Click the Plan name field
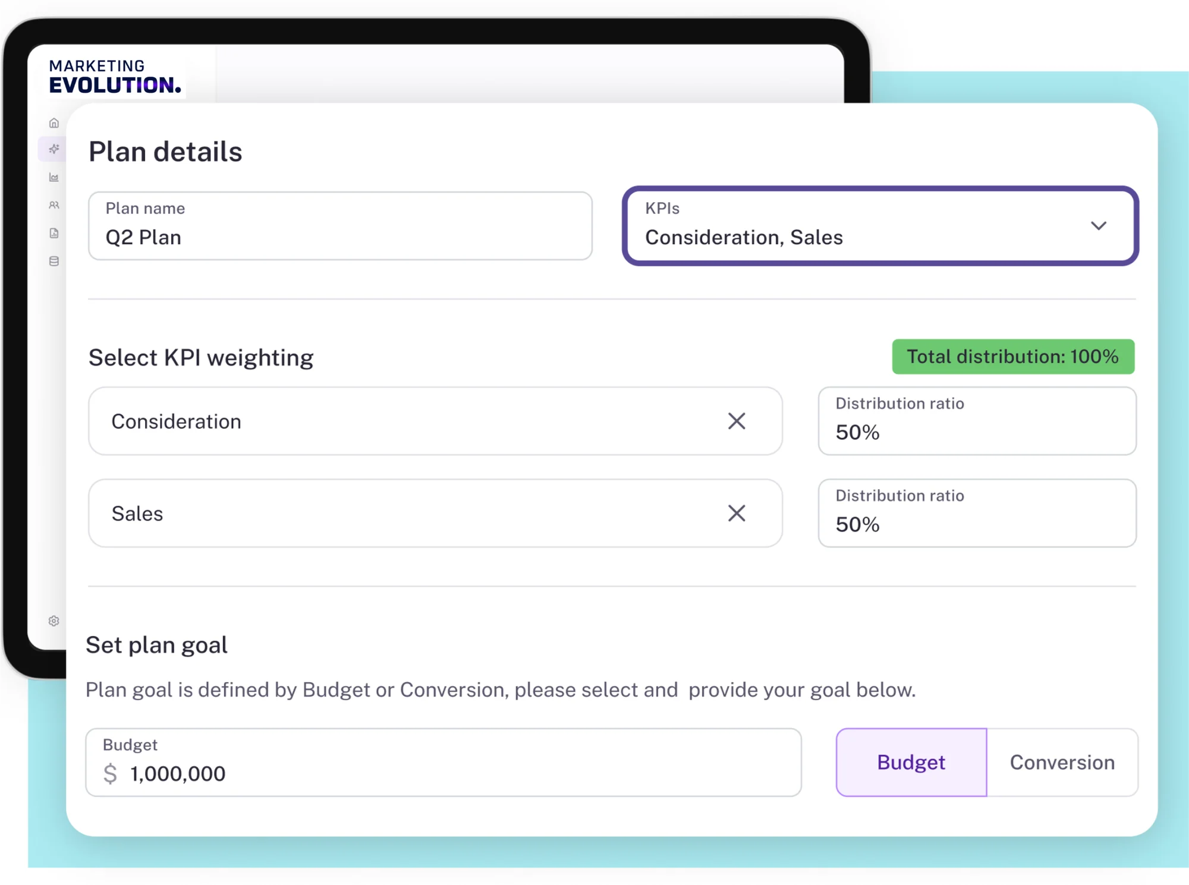The image size is (1189, 885). tap(340, 226)
